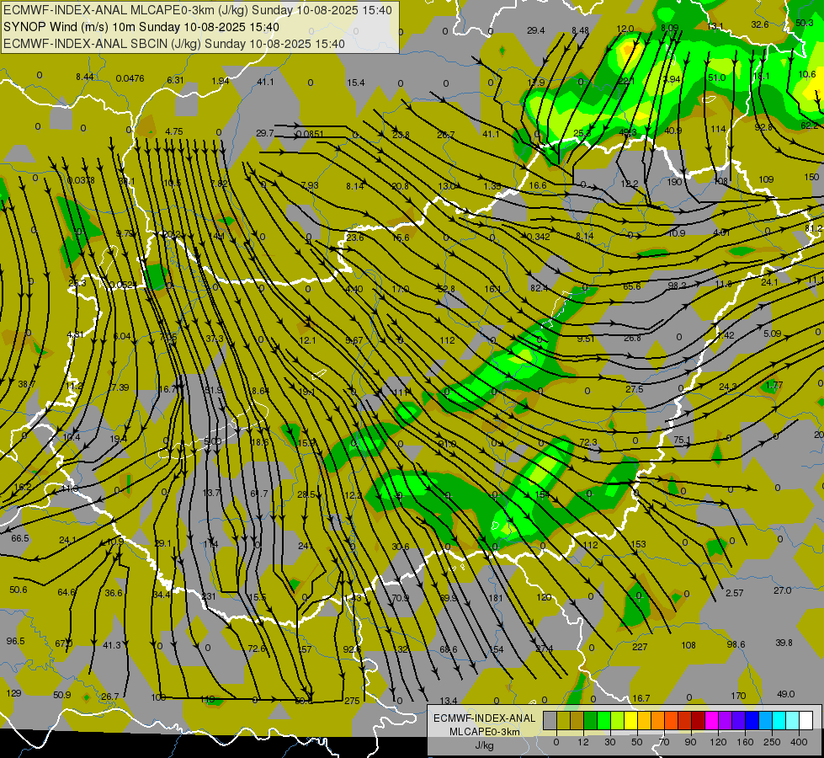
Task: Select the magenta legend swatch
Action: tap(712, 720)
